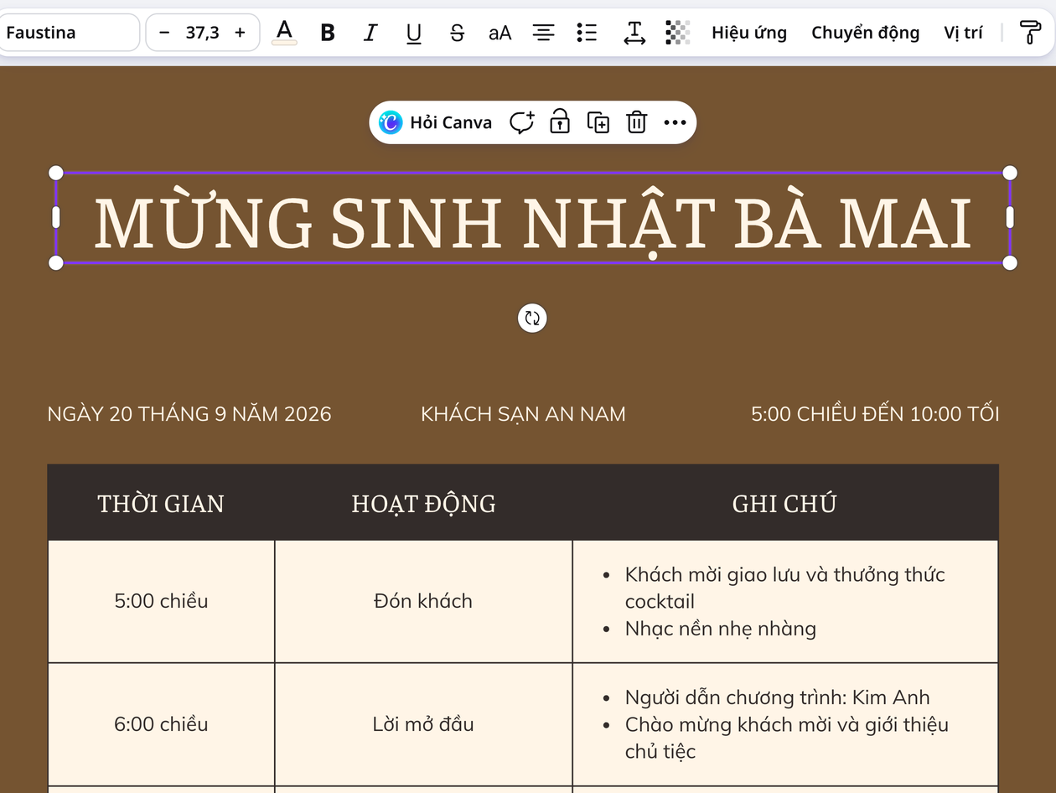Change text alignment
Viewport: 1056px width, 793px height.
(544, 33)
